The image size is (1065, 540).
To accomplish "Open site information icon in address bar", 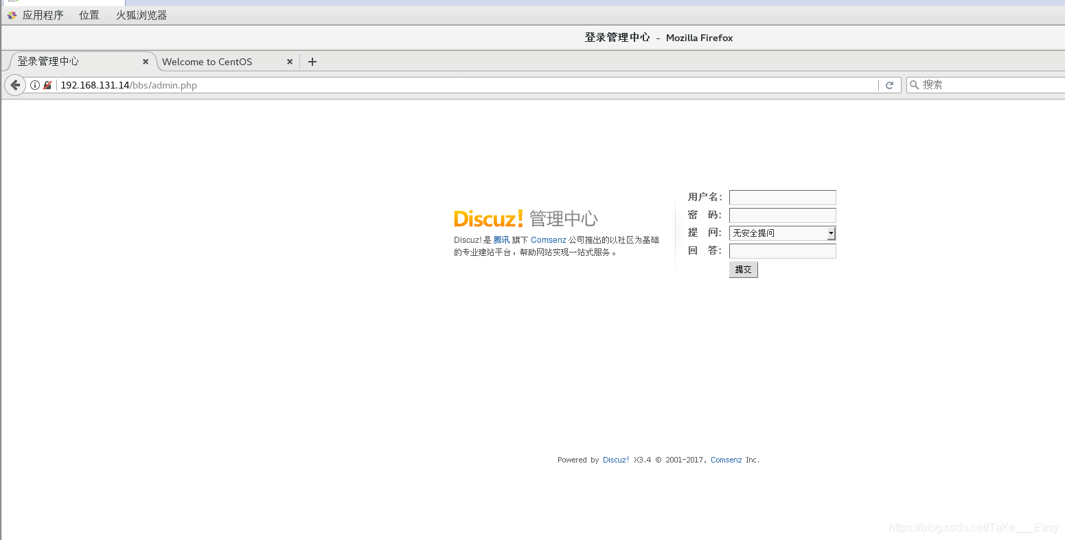I will (35, 85).
